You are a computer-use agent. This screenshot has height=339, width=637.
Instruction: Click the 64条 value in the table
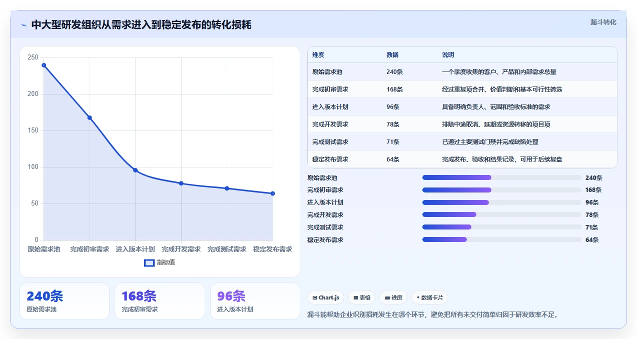[x=393, y=159]
